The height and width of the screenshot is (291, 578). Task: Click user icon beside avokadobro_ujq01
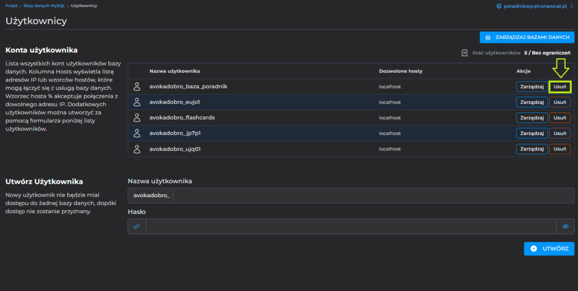click(x=137, y=149)
